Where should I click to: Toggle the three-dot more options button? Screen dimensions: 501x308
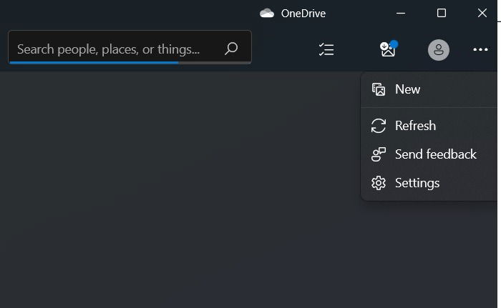(480, 49)
